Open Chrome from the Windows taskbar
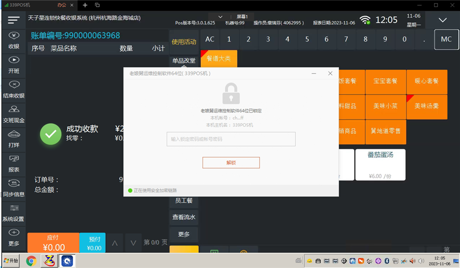 pyautogui.click(x=31, y=260)
